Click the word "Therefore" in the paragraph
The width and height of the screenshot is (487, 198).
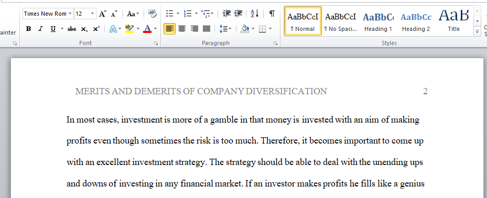[280, 141]
